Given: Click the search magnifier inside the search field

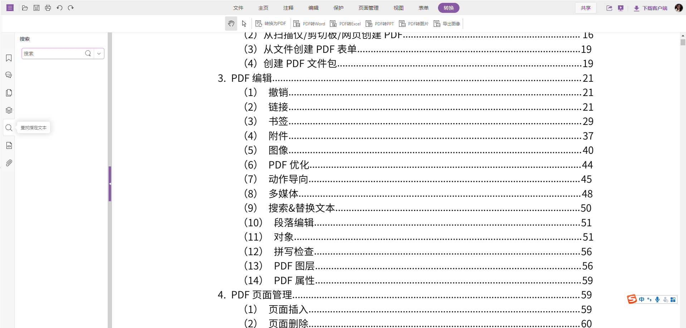Looking at the screenshot, I should click(88, 53).
